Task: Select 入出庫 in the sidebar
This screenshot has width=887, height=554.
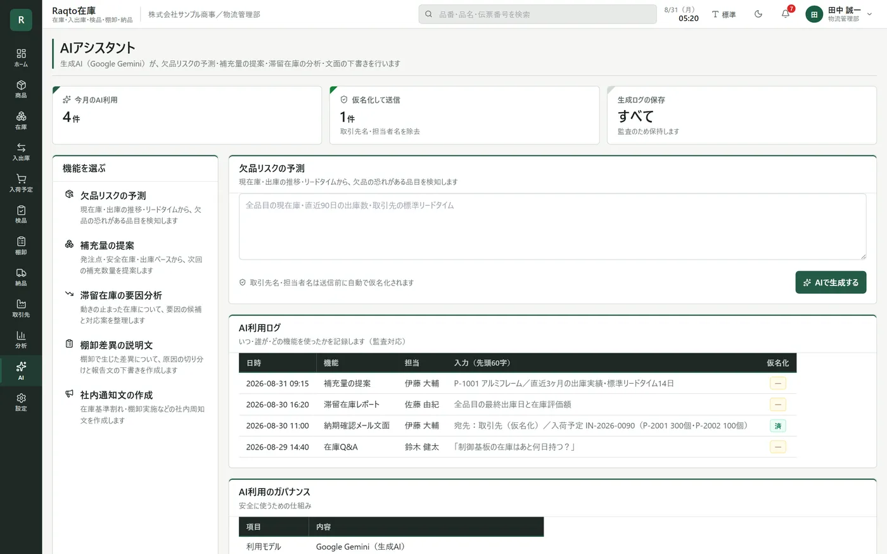Action: pos(21,152)
